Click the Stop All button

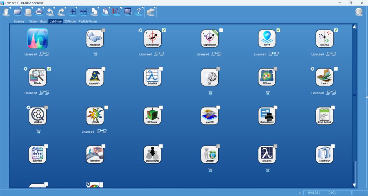tap(359, 12)
